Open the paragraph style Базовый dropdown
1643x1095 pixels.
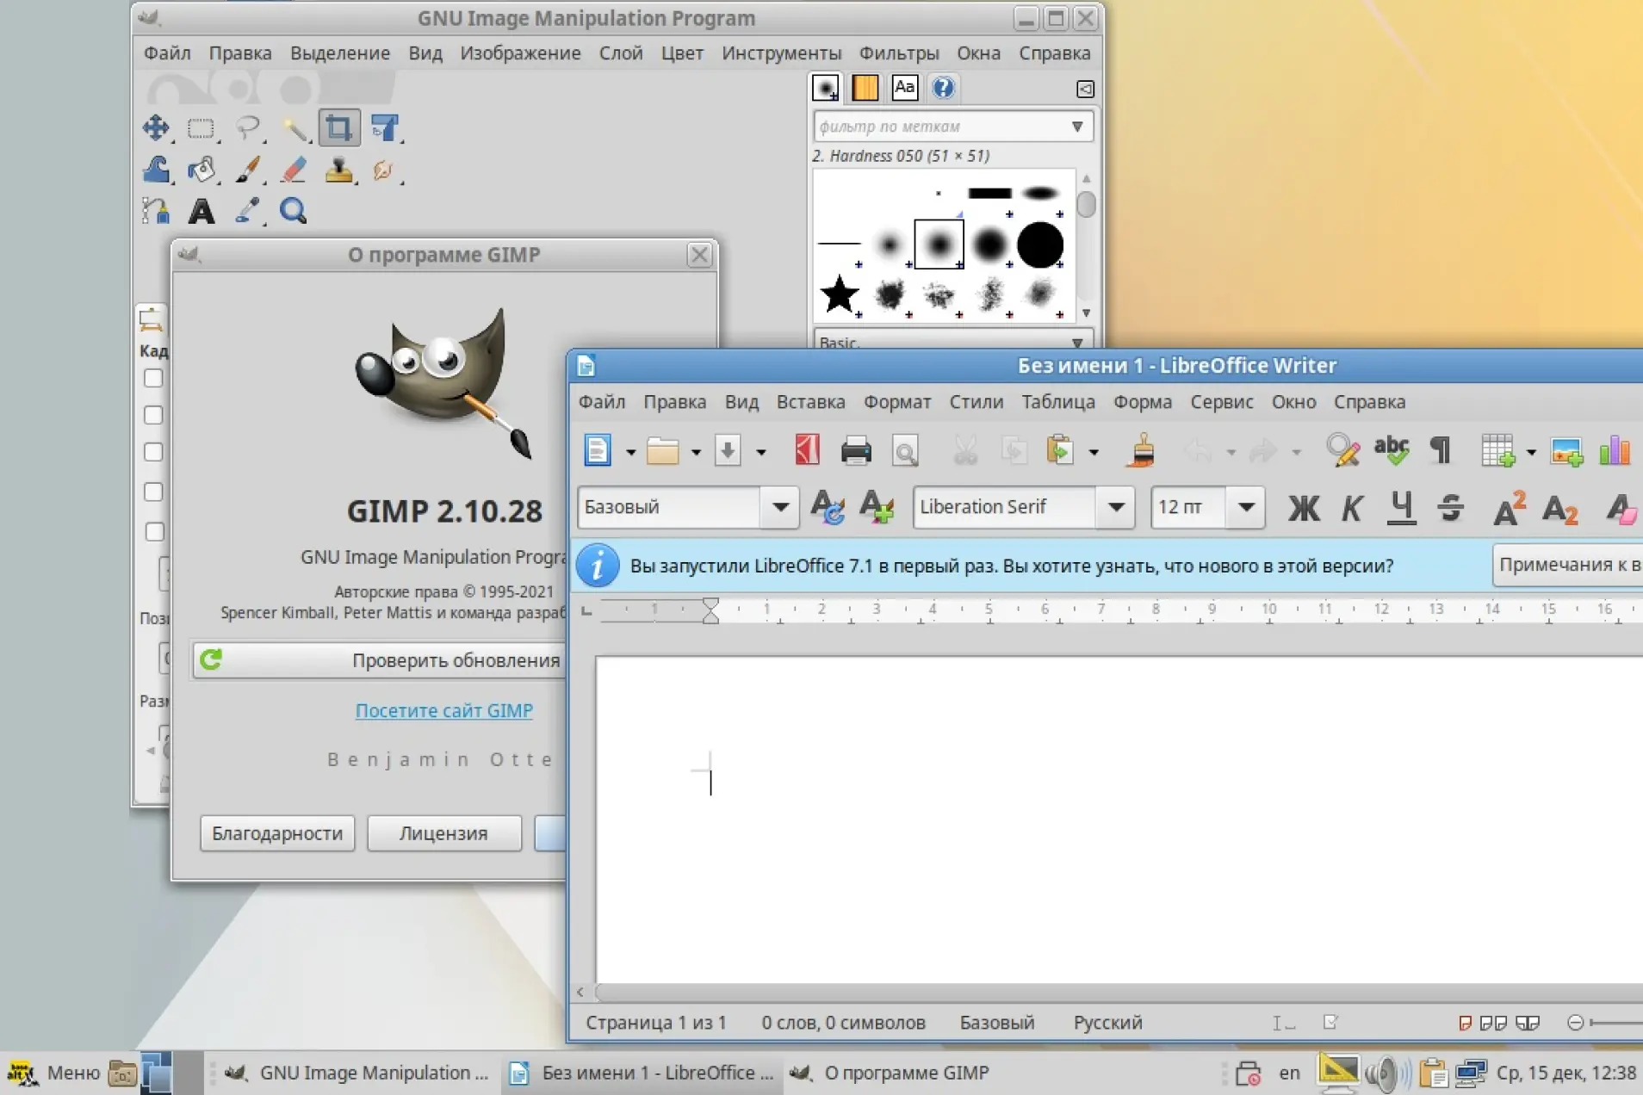tap(780, 507)
